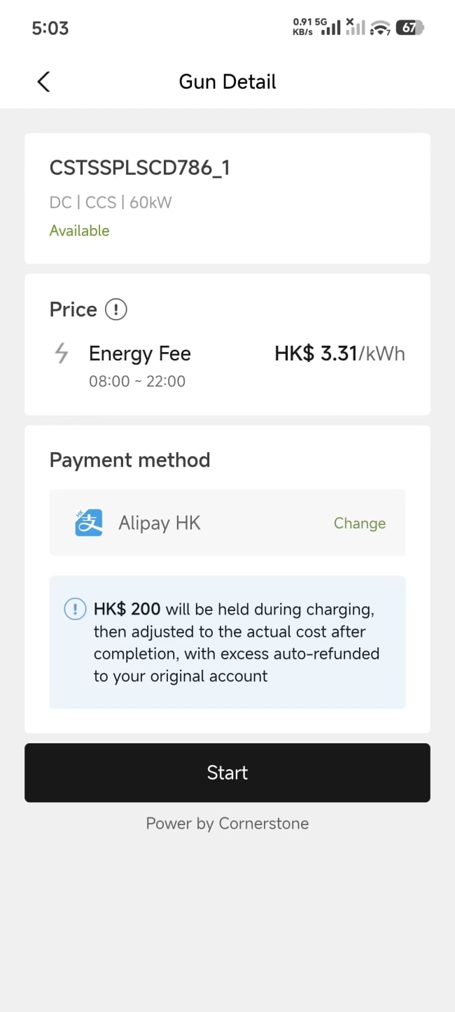This screenshot has height=1012, width=455.
Task: Tap the 5G signal strength icon
Action: click(330, 28)
